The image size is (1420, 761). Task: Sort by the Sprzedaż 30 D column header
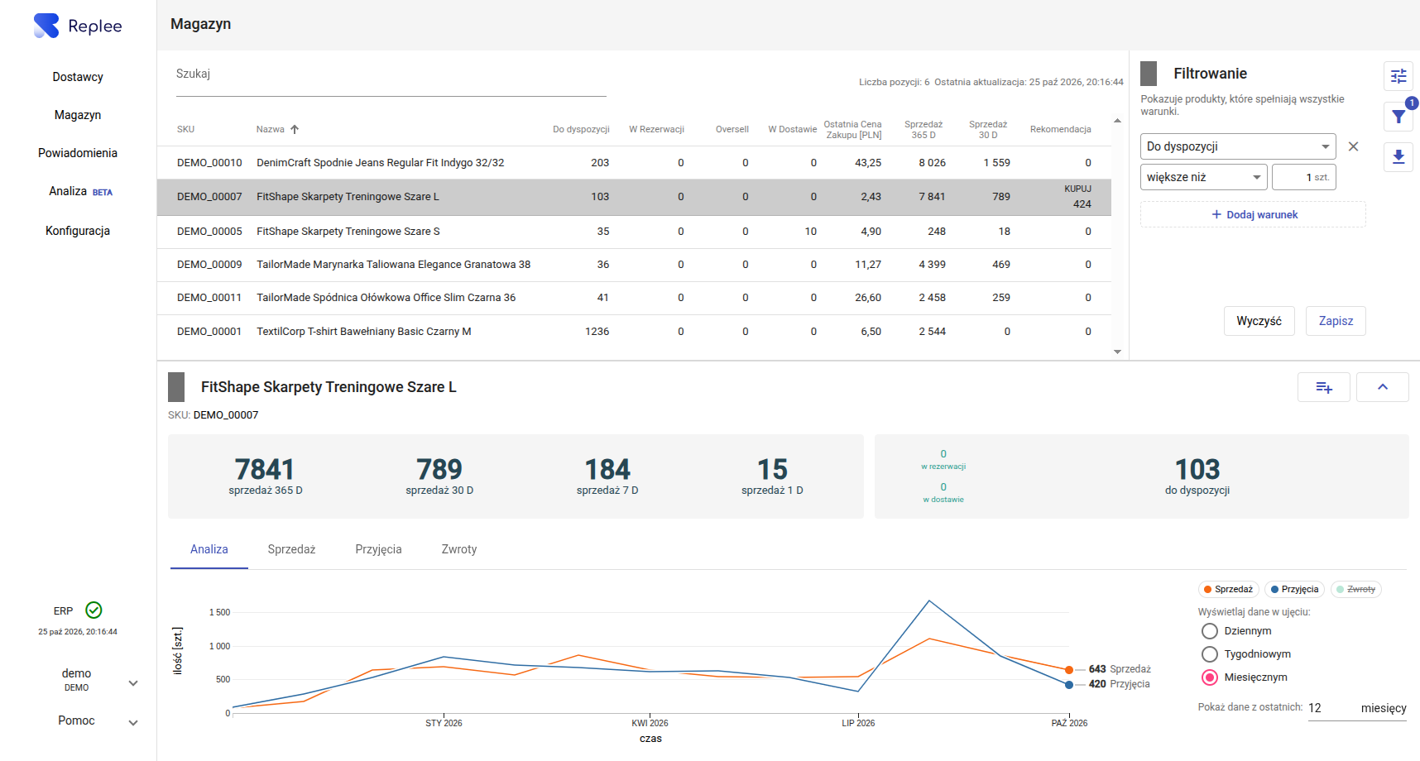coord(988,130)
